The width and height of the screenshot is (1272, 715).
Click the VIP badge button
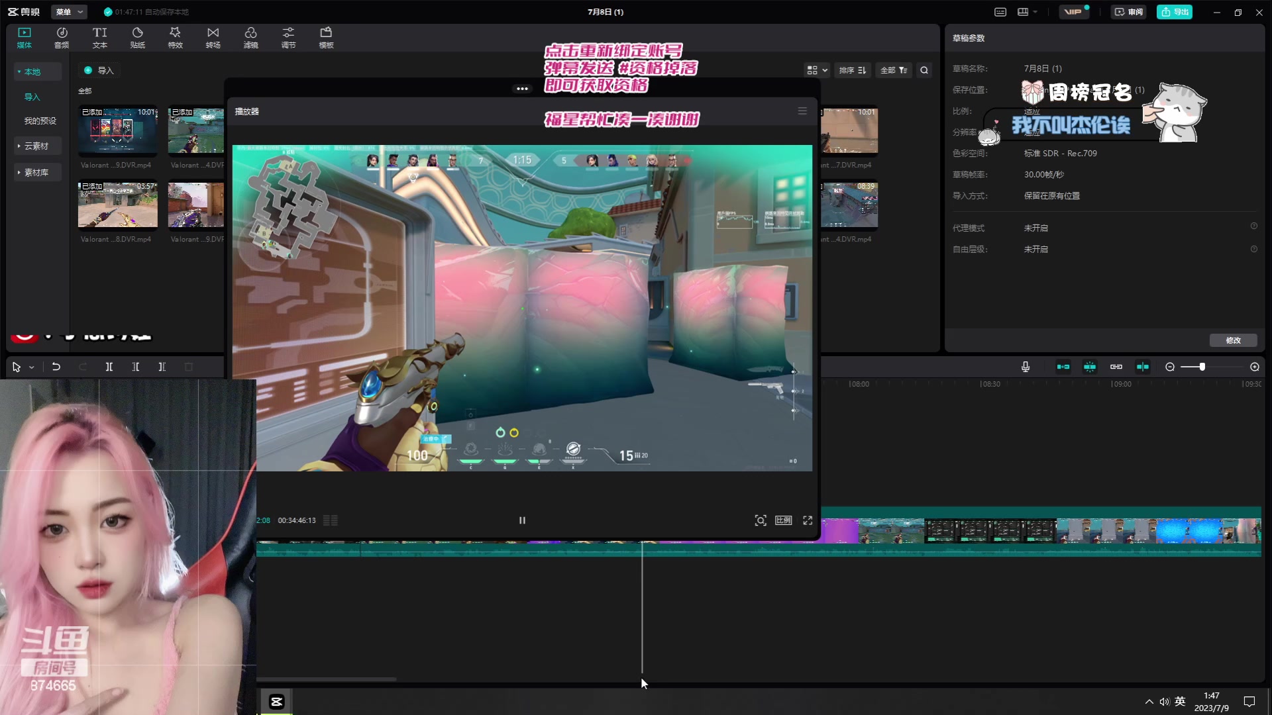(x=1073, y=12)
